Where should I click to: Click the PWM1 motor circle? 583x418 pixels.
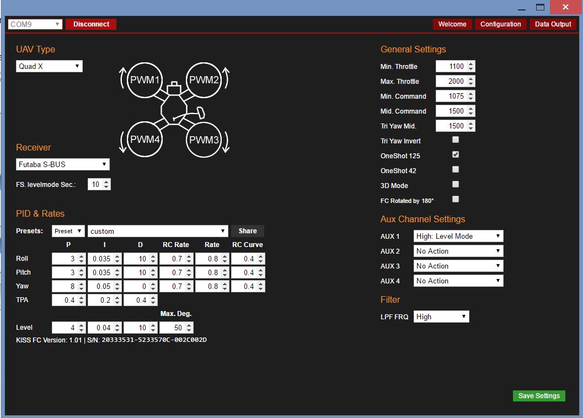pos(145,80)
